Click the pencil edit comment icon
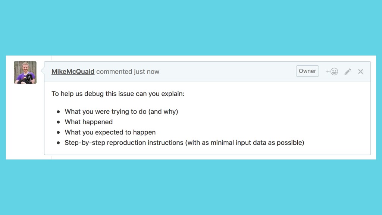 coord(348,71)
